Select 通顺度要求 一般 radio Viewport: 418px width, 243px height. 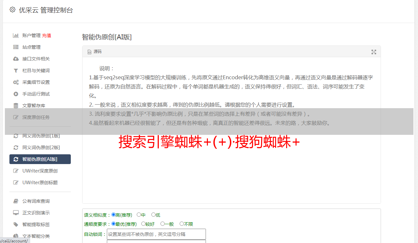click(x=162, y=224)
